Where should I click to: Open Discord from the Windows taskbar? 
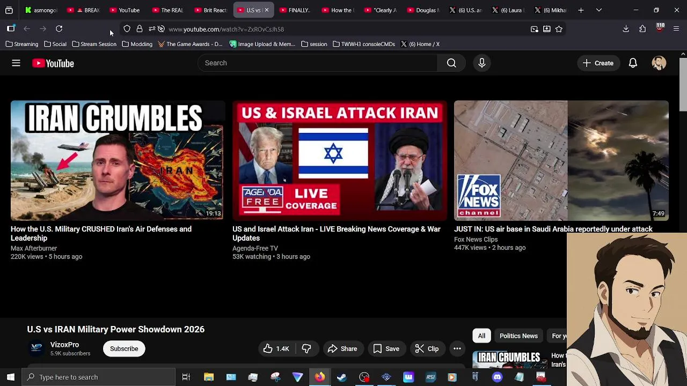[x=497, y=377]
